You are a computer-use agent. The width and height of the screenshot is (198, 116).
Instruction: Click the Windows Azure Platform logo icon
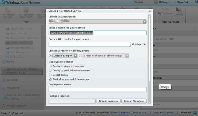click(x=3, y=2)
